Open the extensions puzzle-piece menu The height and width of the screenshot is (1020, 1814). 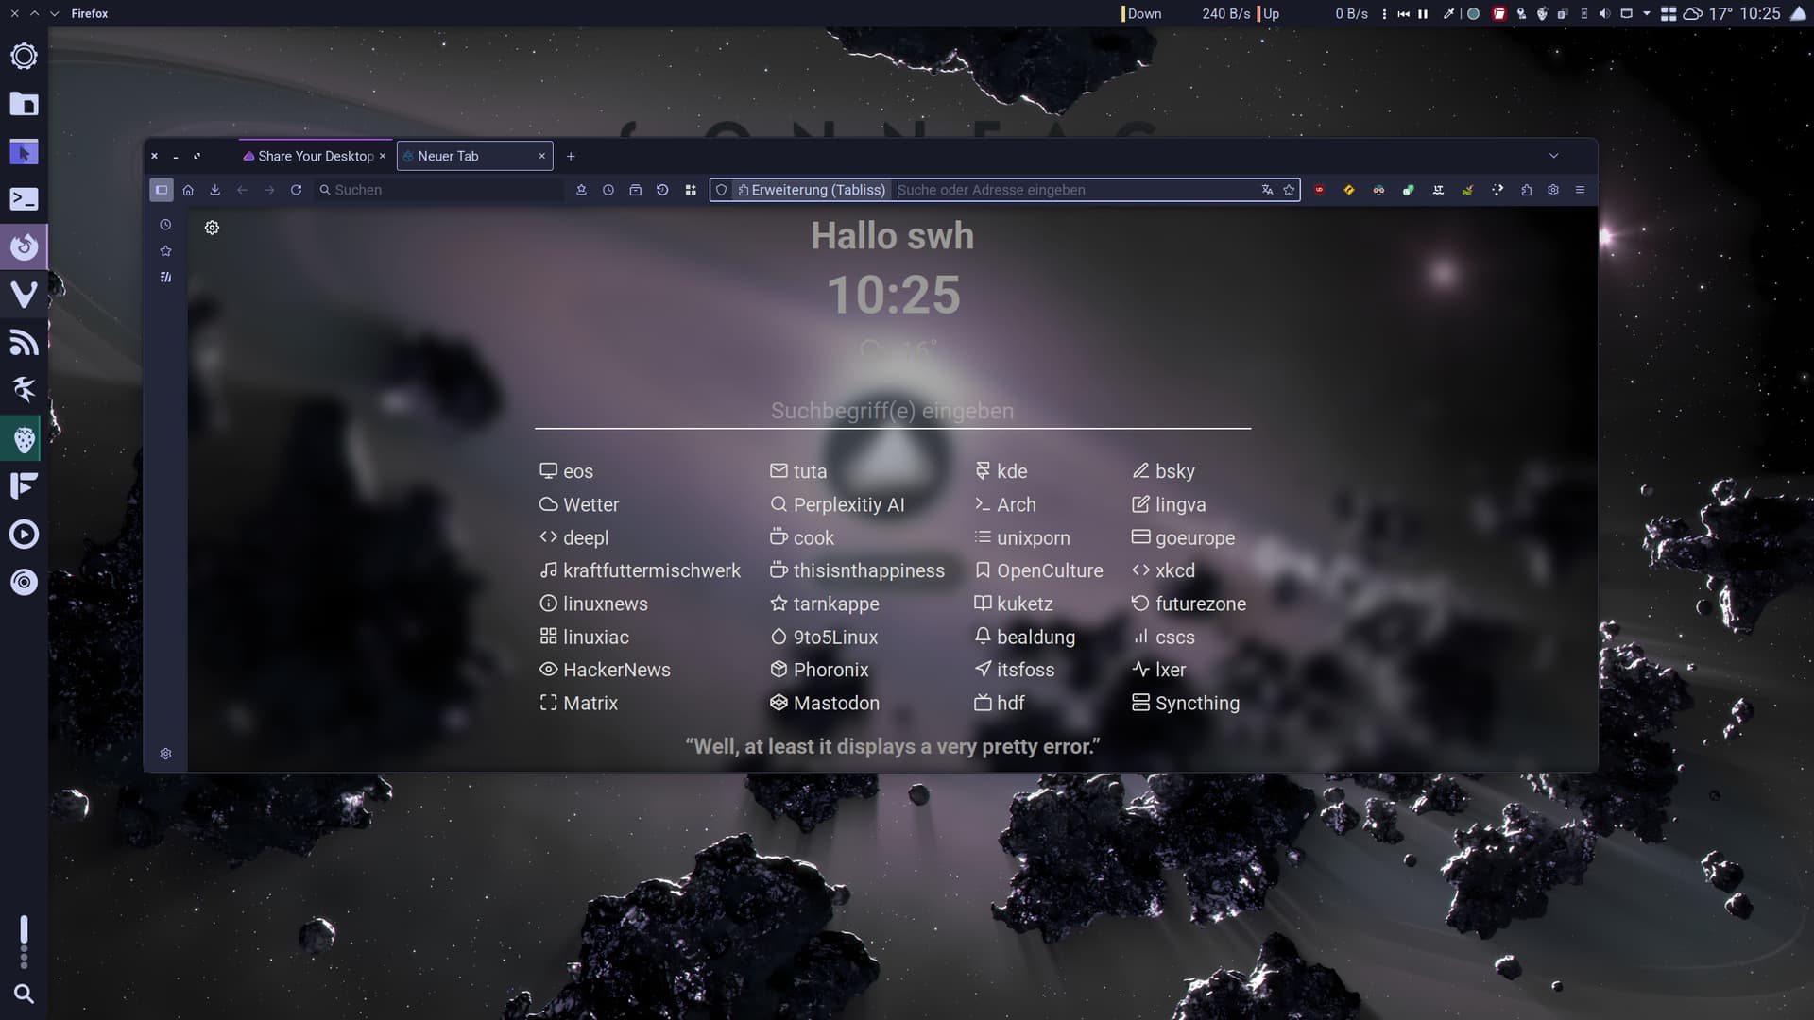point(1526,190)
